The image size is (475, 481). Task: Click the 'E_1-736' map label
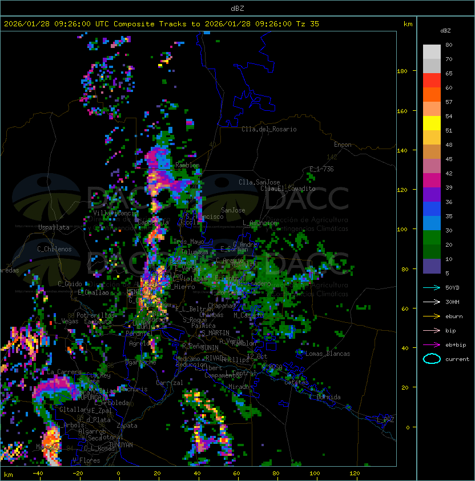tap(321, 169)
